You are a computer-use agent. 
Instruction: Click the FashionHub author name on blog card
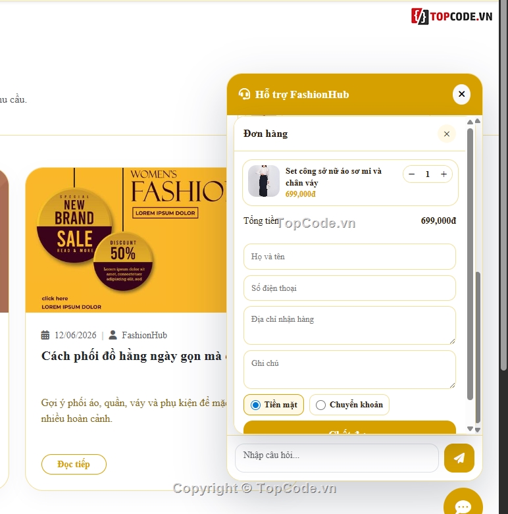click(145, 335)
